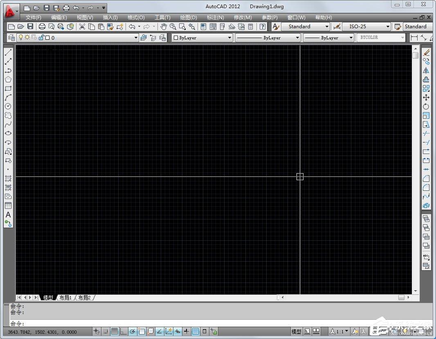Viewport: 436px width, 339px height.
Task: Toggle layer 0 lock icon
Action: tap(41, 37)
